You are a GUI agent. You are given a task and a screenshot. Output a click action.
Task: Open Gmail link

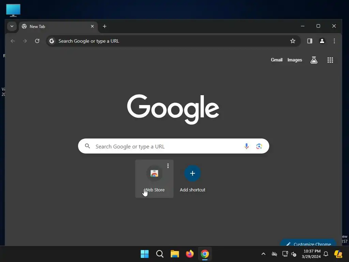tap(276, 60)
